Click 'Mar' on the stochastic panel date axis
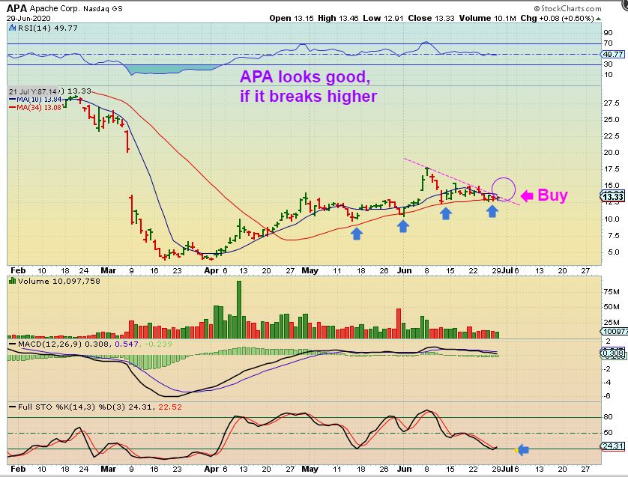 [108, 469]
